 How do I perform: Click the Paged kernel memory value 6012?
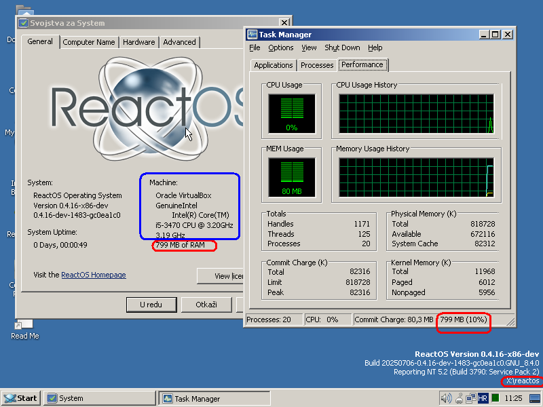point(487,282)
